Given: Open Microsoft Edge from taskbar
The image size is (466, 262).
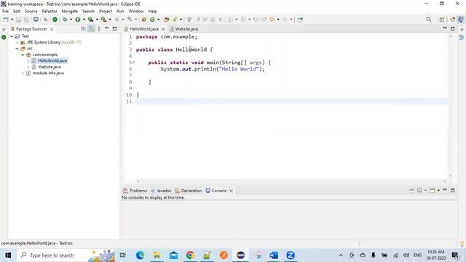Looking at the screenshot, I should point(140,255).
